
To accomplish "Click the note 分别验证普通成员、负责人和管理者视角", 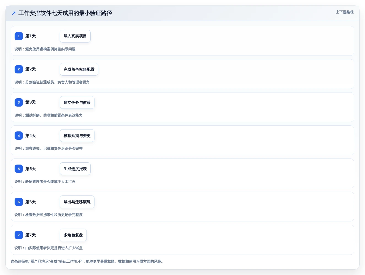I will coord(58,82).
